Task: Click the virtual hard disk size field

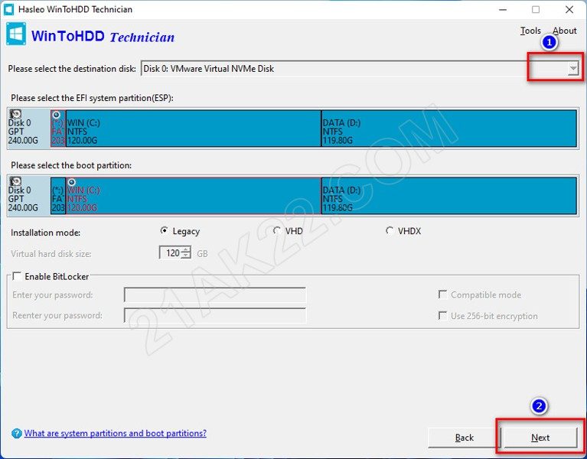Action: [171, 253]
